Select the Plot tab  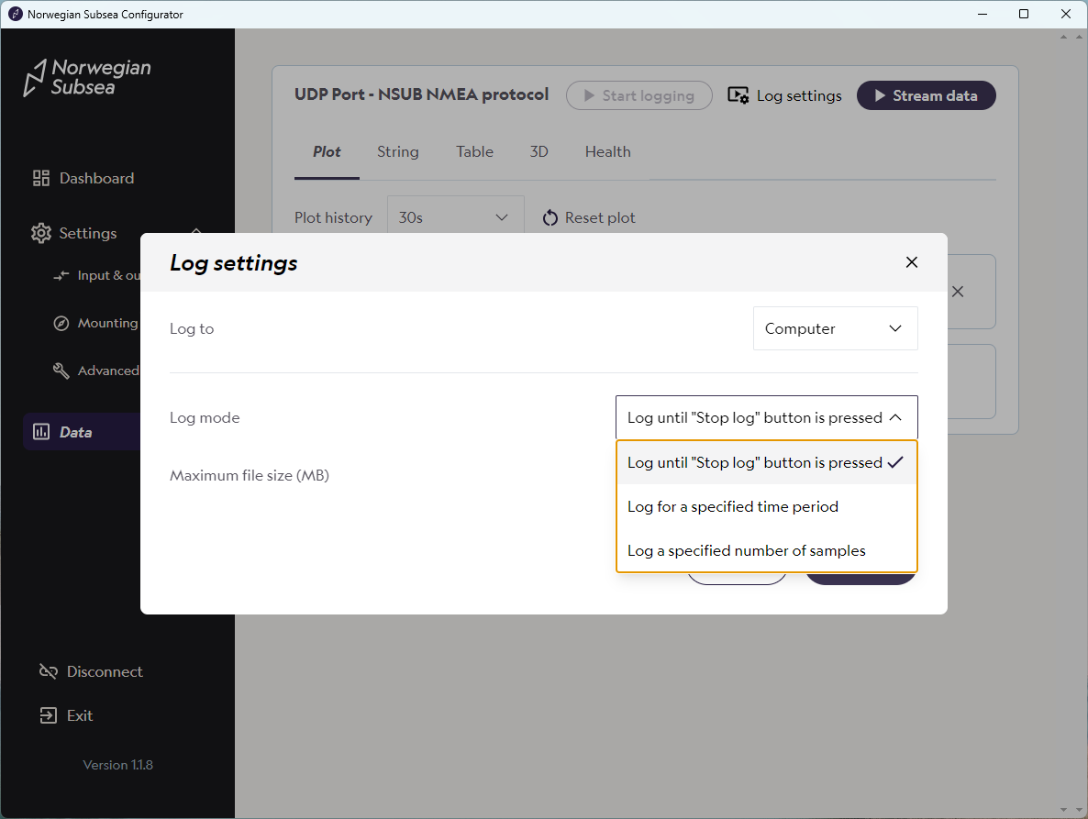pos(327,152)
